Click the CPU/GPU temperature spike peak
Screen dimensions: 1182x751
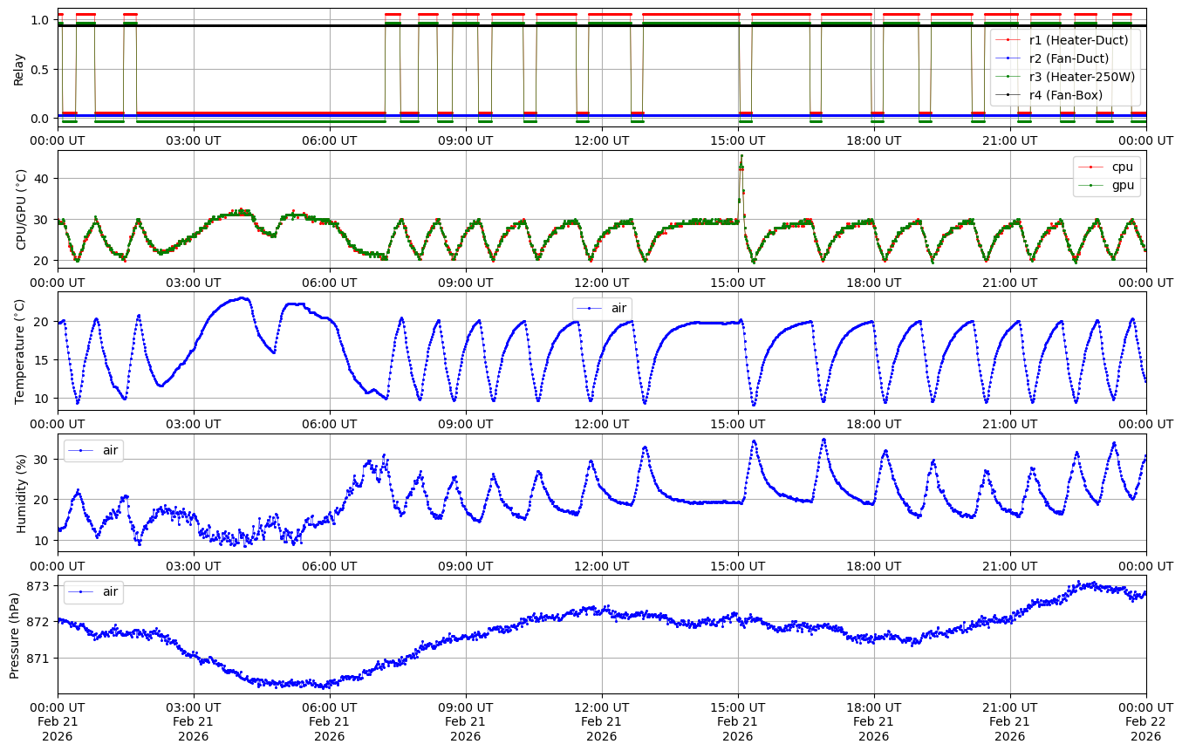[x=741, y=156]
